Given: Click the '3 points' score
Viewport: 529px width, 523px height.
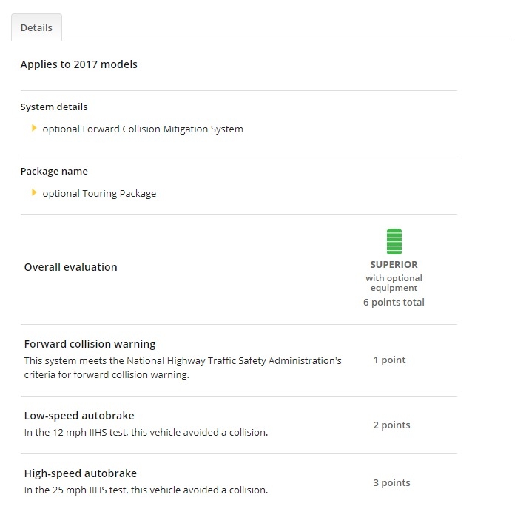Looking at the screenshot, I should (x=391, y=483).
